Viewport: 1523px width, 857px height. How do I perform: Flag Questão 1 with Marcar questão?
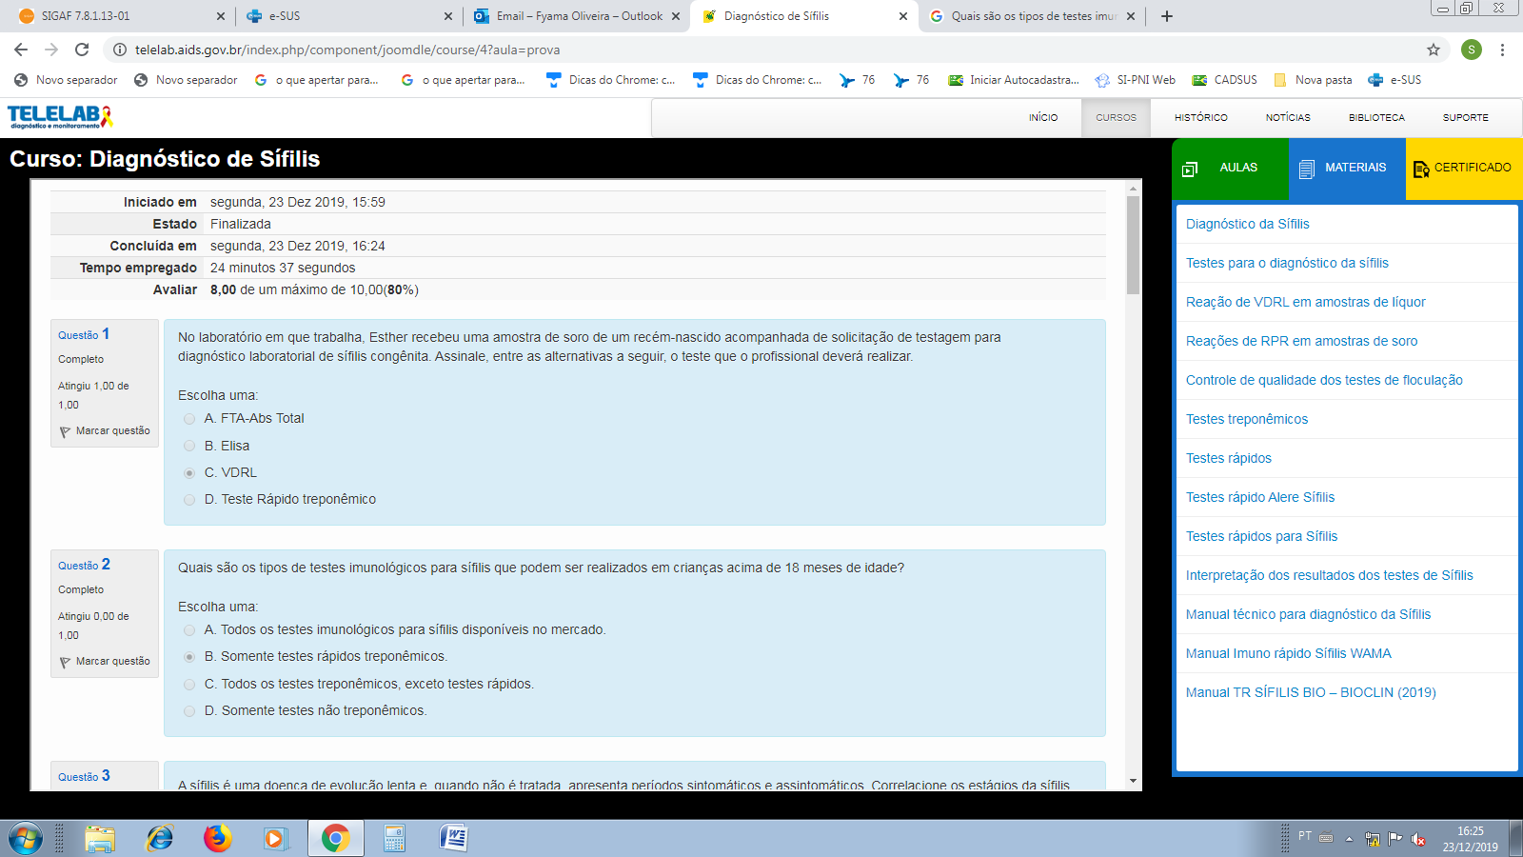[x=105, y=431]
